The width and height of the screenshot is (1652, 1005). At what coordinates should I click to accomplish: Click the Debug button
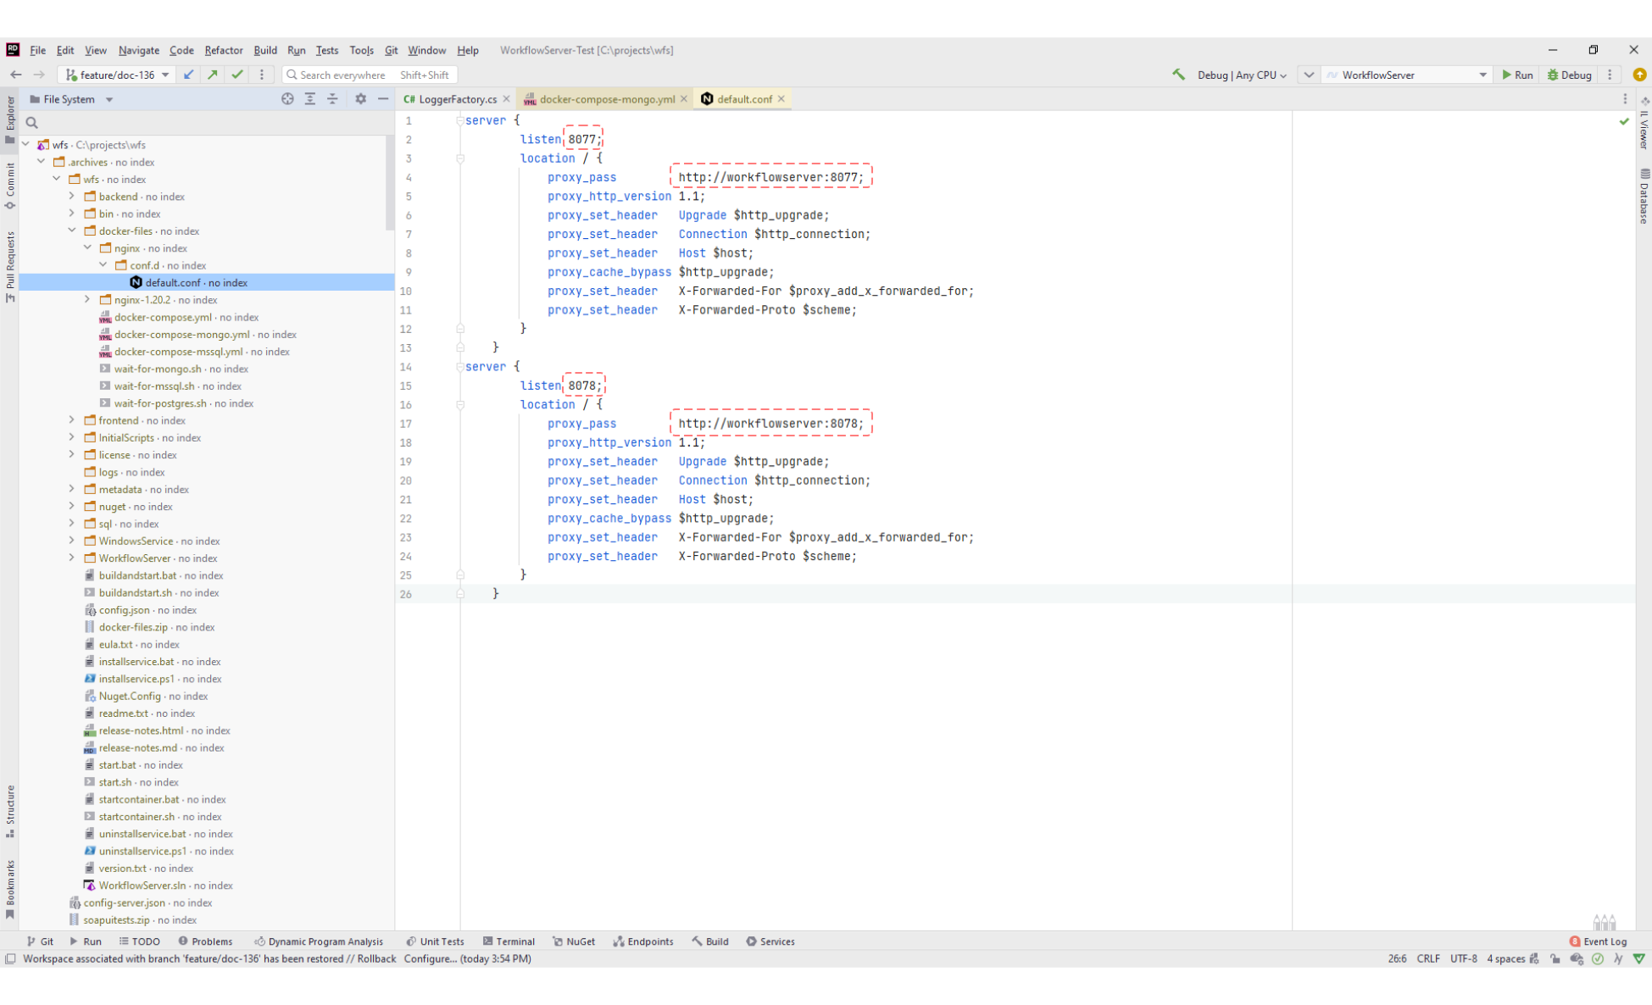[1570, 75]
